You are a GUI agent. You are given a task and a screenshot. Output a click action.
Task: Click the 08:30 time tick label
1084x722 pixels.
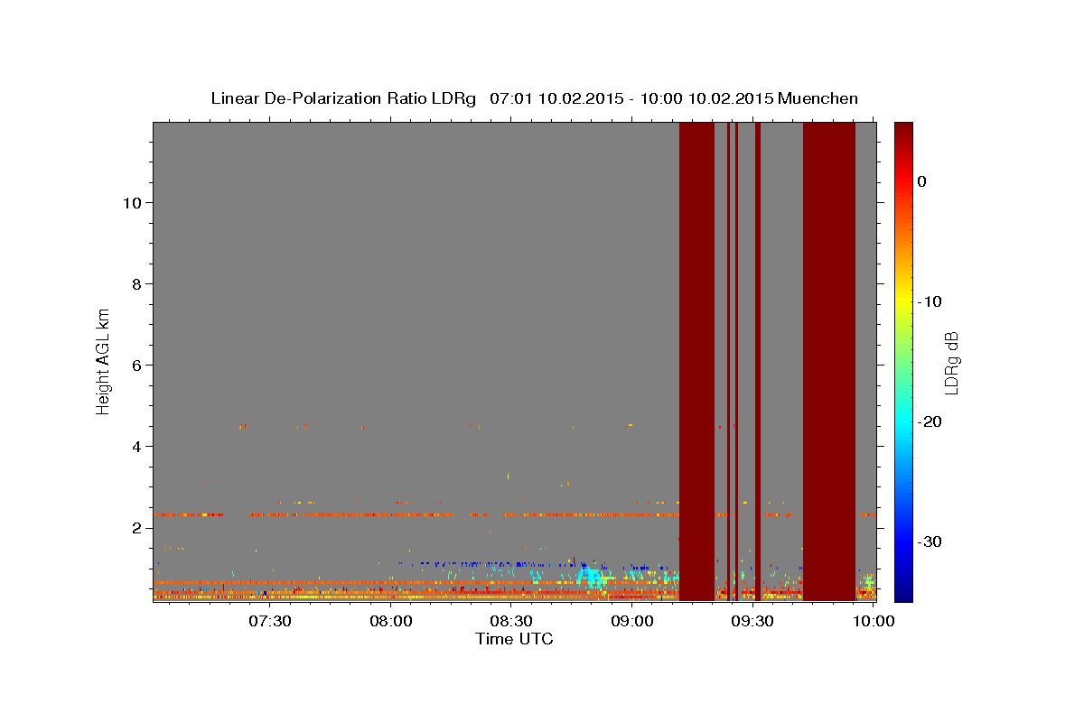pos(510,622)
